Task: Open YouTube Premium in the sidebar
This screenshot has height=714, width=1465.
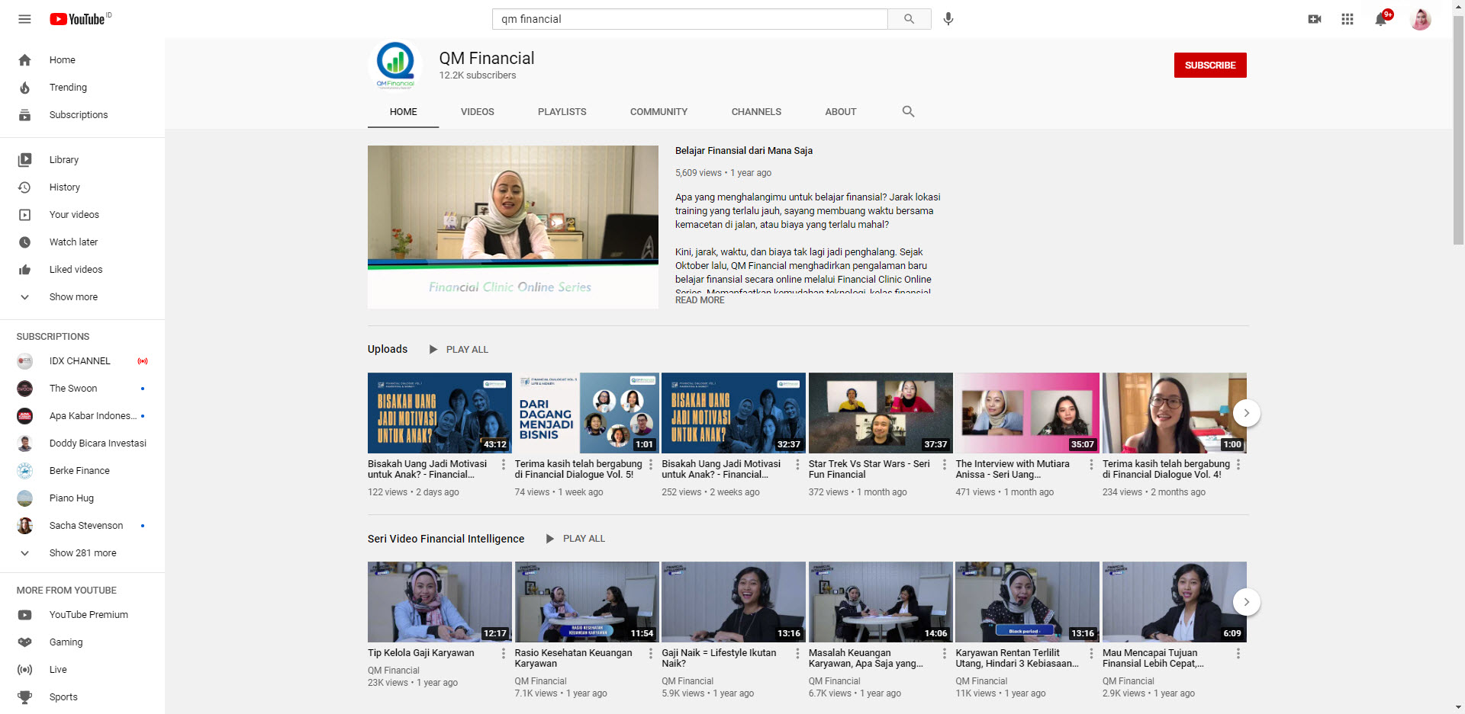Action: (82, 615)
